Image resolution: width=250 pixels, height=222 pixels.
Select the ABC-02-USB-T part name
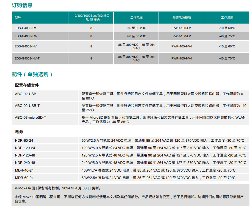27,106
